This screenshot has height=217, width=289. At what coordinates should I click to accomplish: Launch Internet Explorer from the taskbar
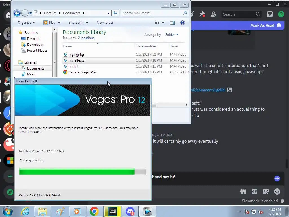25,211
